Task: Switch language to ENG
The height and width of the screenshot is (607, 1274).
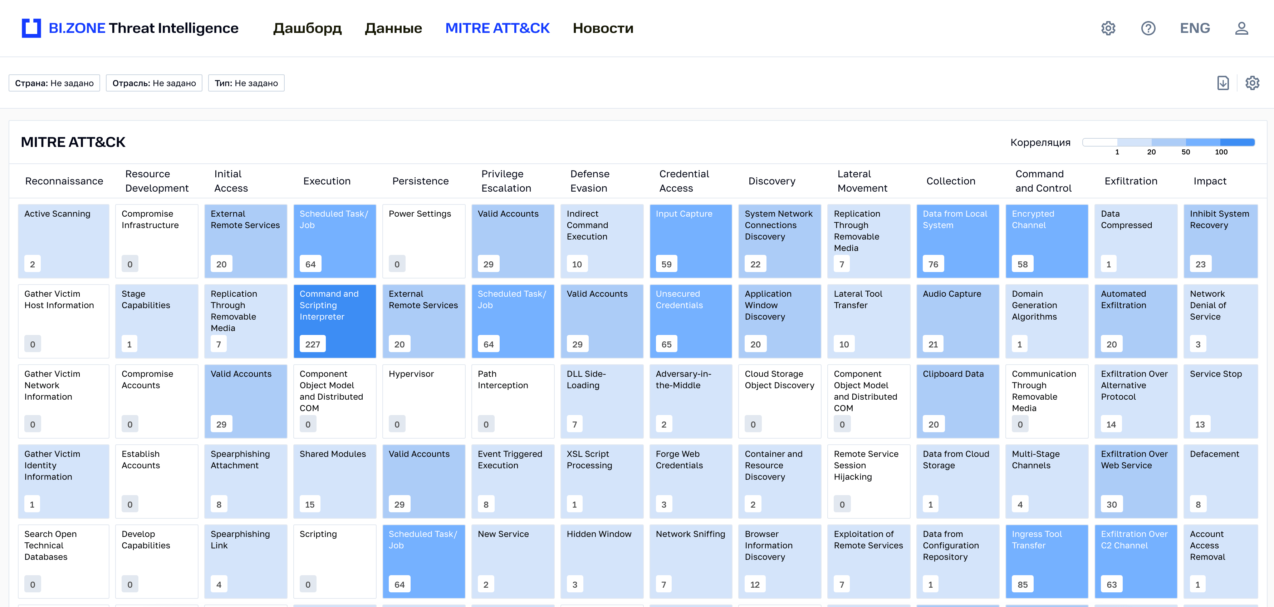Action: pyautogui.click(x=1195, y=28)
